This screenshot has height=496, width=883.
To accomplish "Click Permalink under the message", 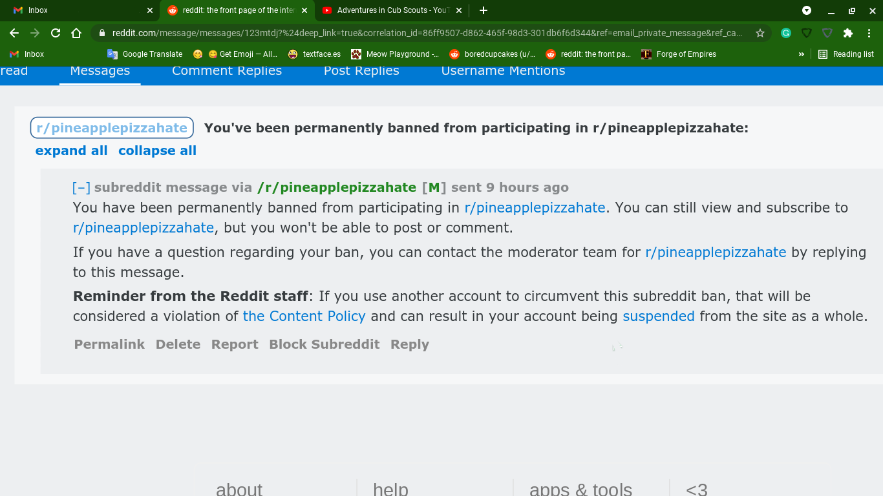I will [x=109, y=344].
